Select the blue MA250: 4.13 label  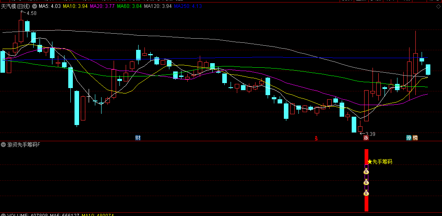pos(188,6)
